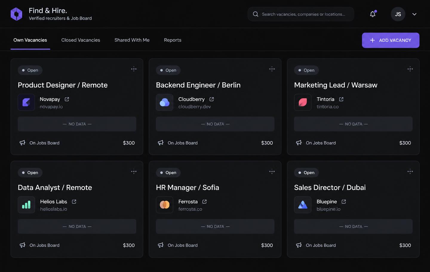Screen dimensions: 430x272
Task: Open the Helios Labs external link icon
Action: pyautogui.click(x=74, y=202)
